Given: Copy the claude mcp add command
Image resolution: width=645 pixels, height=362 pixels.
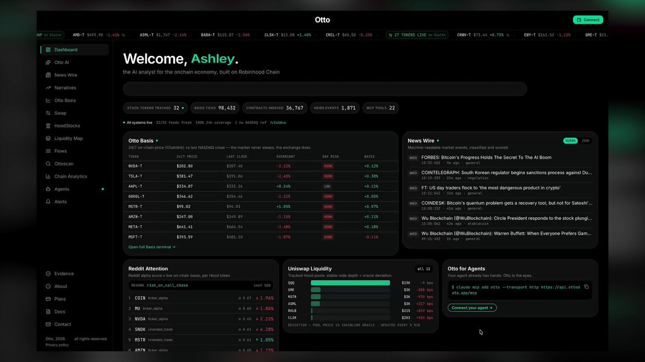Looking at the screenshot, I should click(x=586, y=287).
